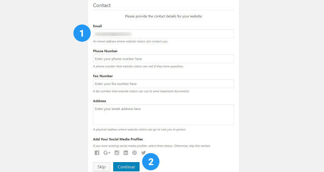Click the Contact section heading
324x172 pixels.
pyautogui.click(x=102, y=6)
